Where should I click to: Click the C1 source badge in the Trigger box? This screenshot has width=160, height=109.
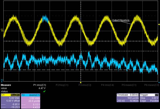tap(157, 95)
